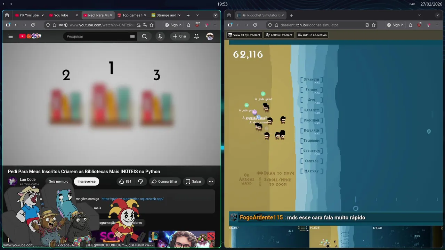
Task: List all tabs in itch.io window
Action: click(419, 15)
